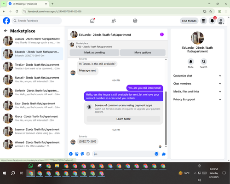Open JuanDa conversation
Screen dimensions: 230x184
tap(32, 41)
